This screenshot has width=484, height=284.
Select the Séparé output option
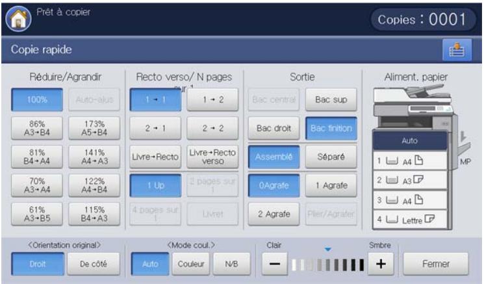331,156
